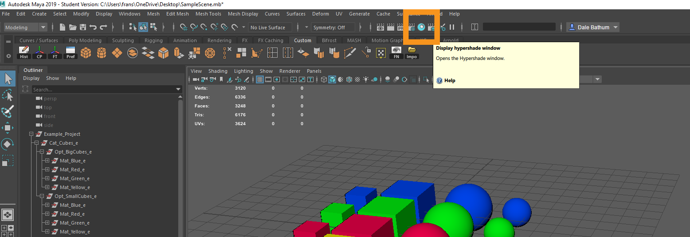Image resolution: width=690 pixels, height=237 pixels.
Task: Toggle the viewport grid display icon
Action: coord(260,79)
